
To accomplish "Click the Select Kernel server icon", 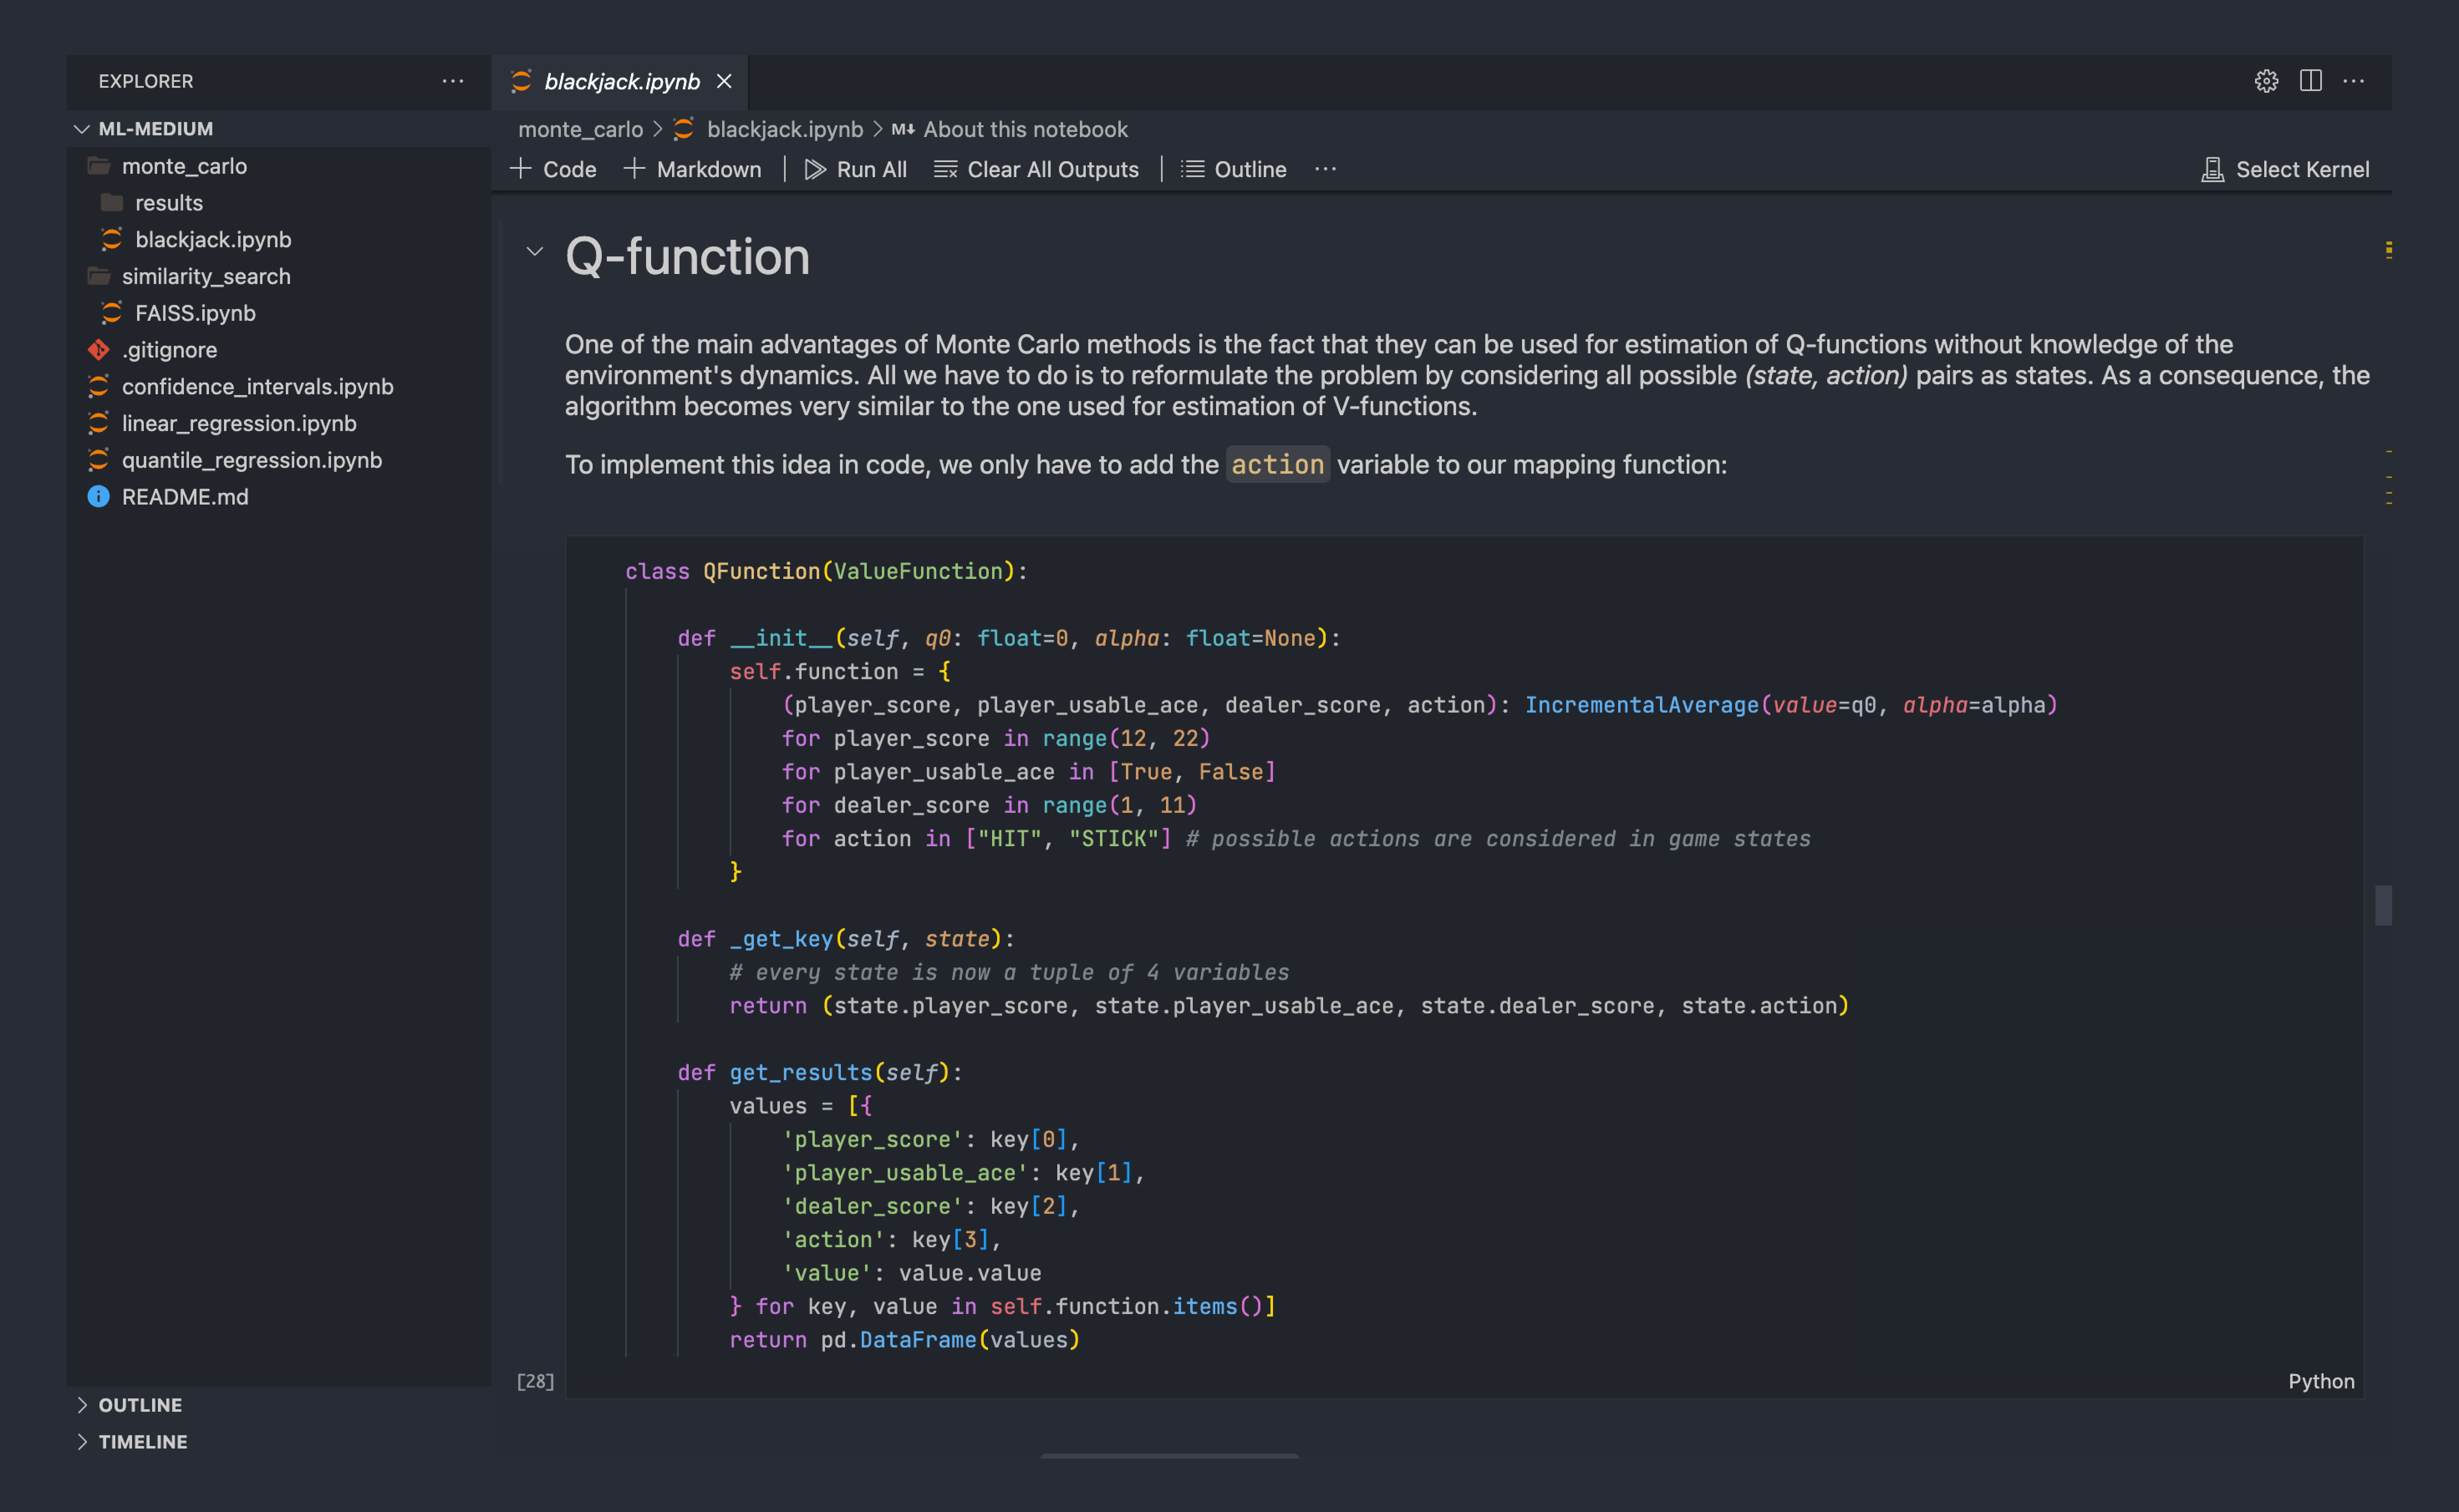I will click(2212, 169).
